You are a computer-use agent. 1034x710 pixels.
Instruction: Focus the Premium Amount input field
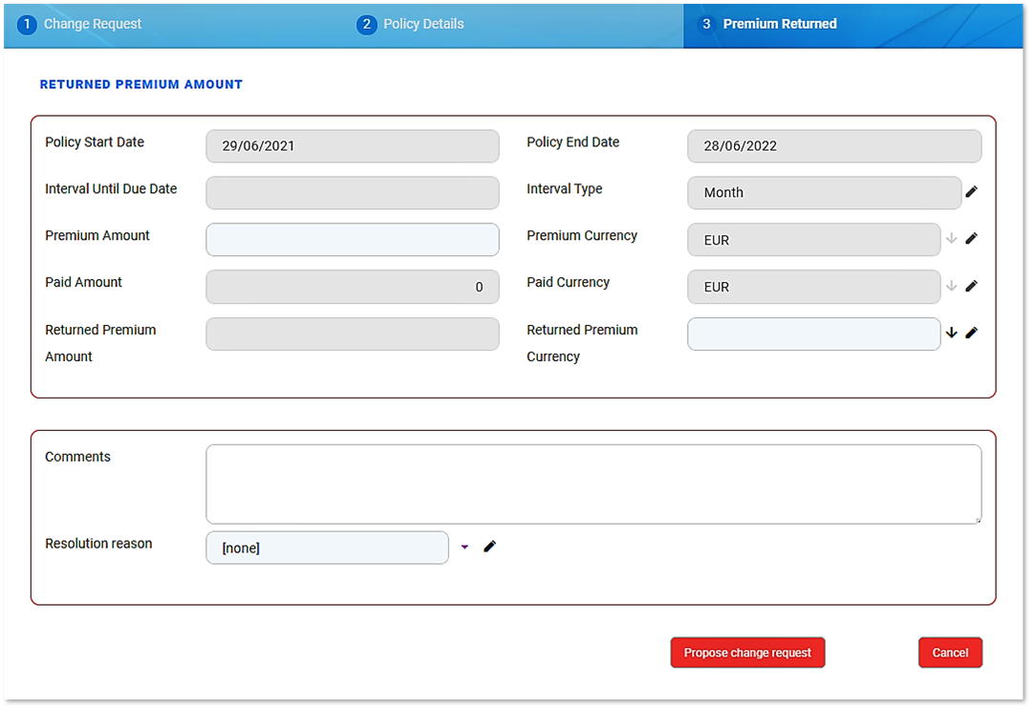click(x=352, y=240)
